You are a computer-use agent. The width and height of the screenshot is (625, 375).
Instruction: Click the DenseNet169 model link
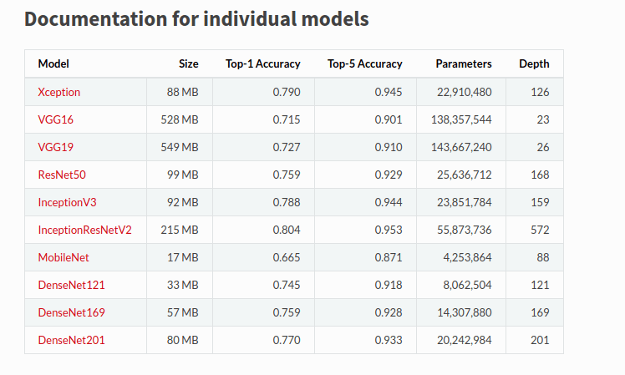pos(71,312)
